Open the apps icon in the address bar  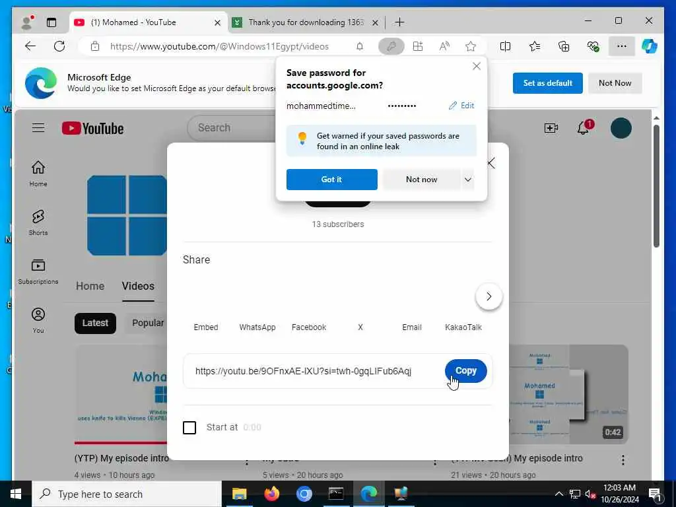pyautogui.click(x=418, y=46)
